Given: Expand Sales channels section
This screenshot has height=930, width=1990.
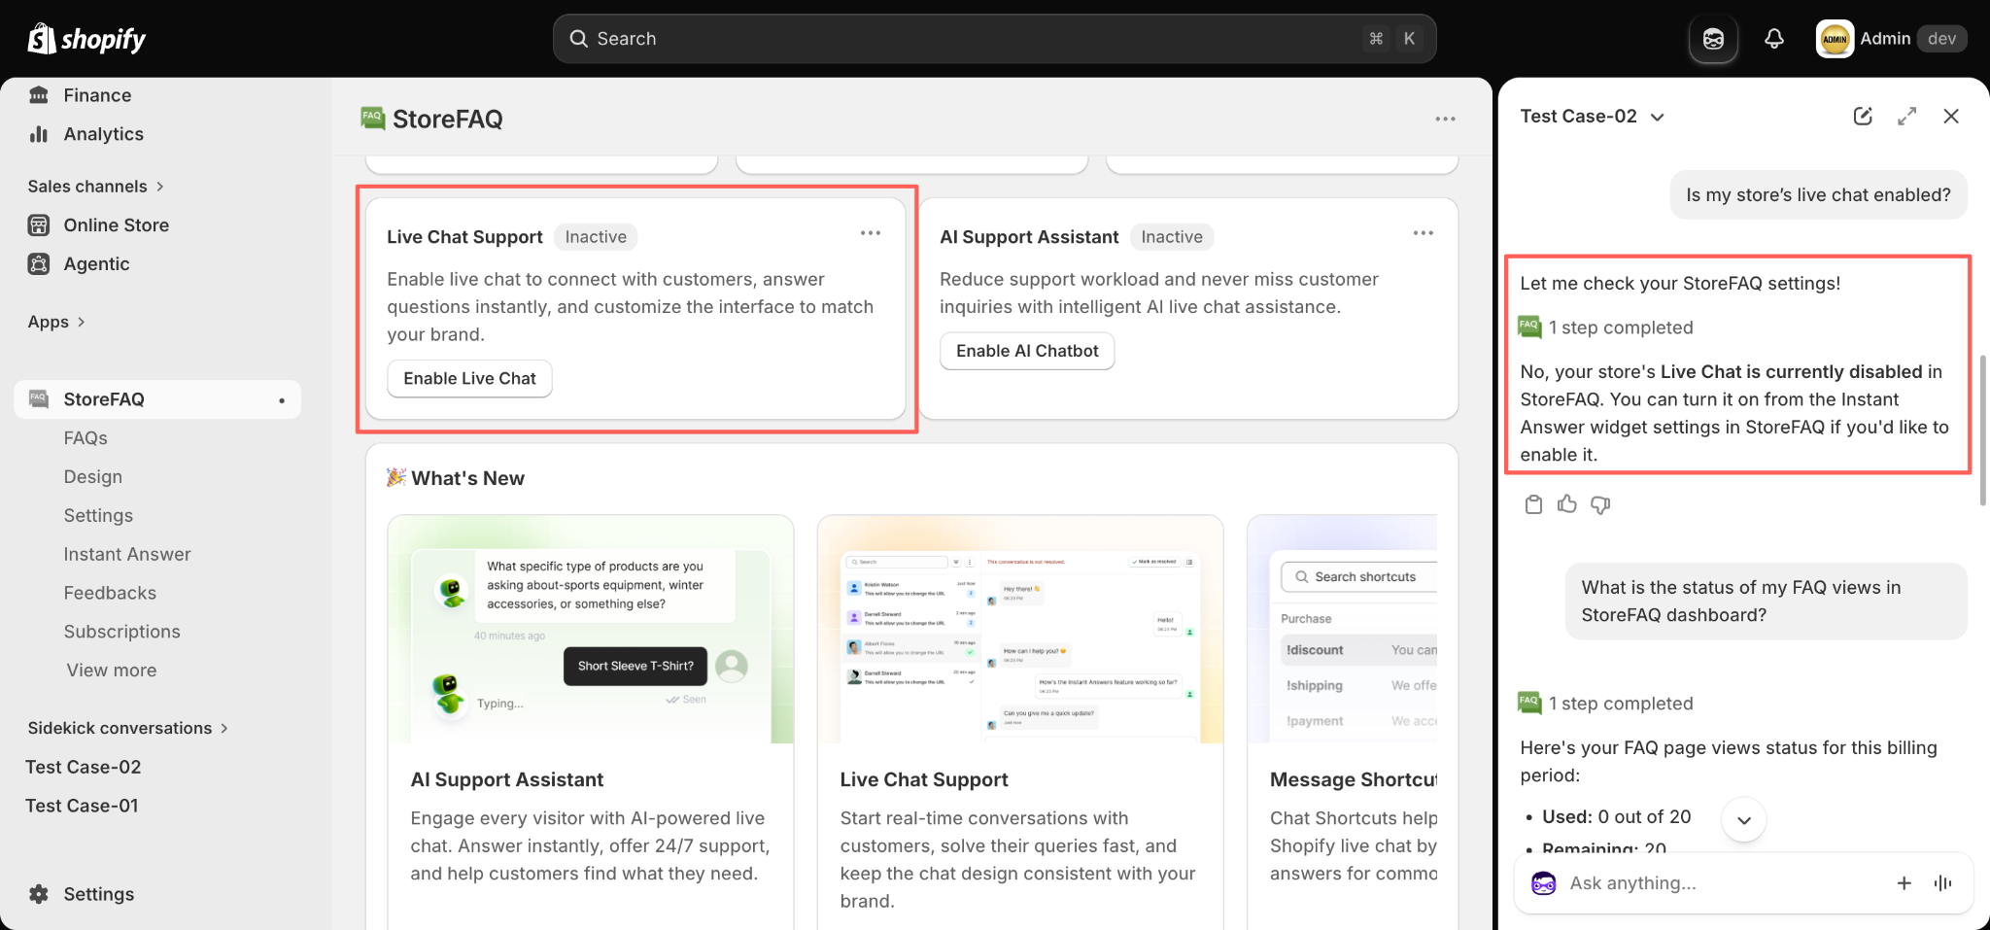Looking at the screenshot, I should point(95,187).
